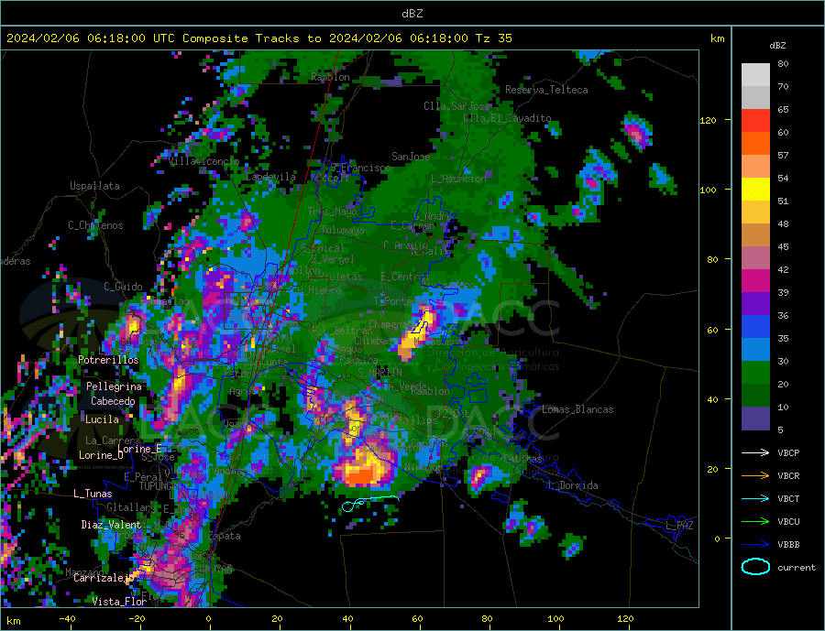Click the dBZ title at the top
This screenshot has height=631, width=825.
pyautogui.click(x=412, y=13)
